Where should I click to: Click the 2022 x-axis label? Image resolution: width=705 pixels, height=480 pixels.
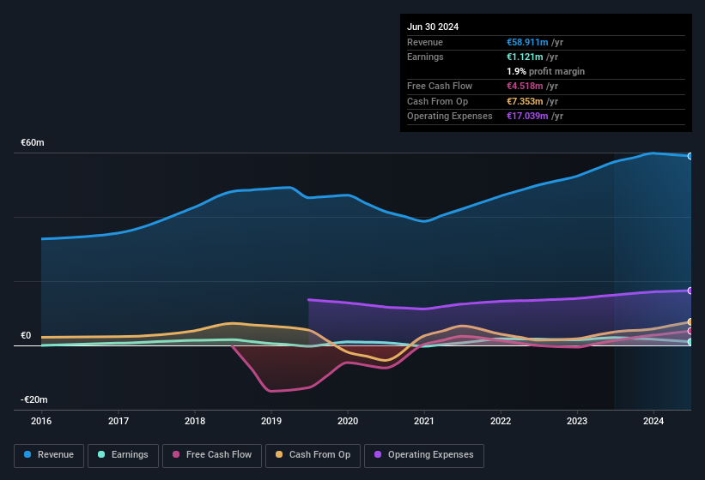501,421
